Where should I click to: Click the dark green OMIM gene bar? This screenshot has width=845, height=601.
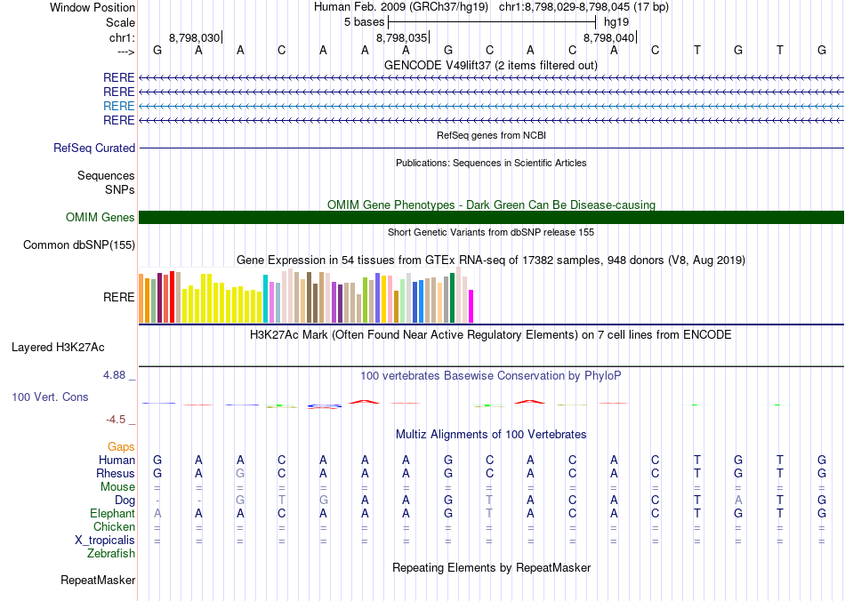[x=491, y=218]
